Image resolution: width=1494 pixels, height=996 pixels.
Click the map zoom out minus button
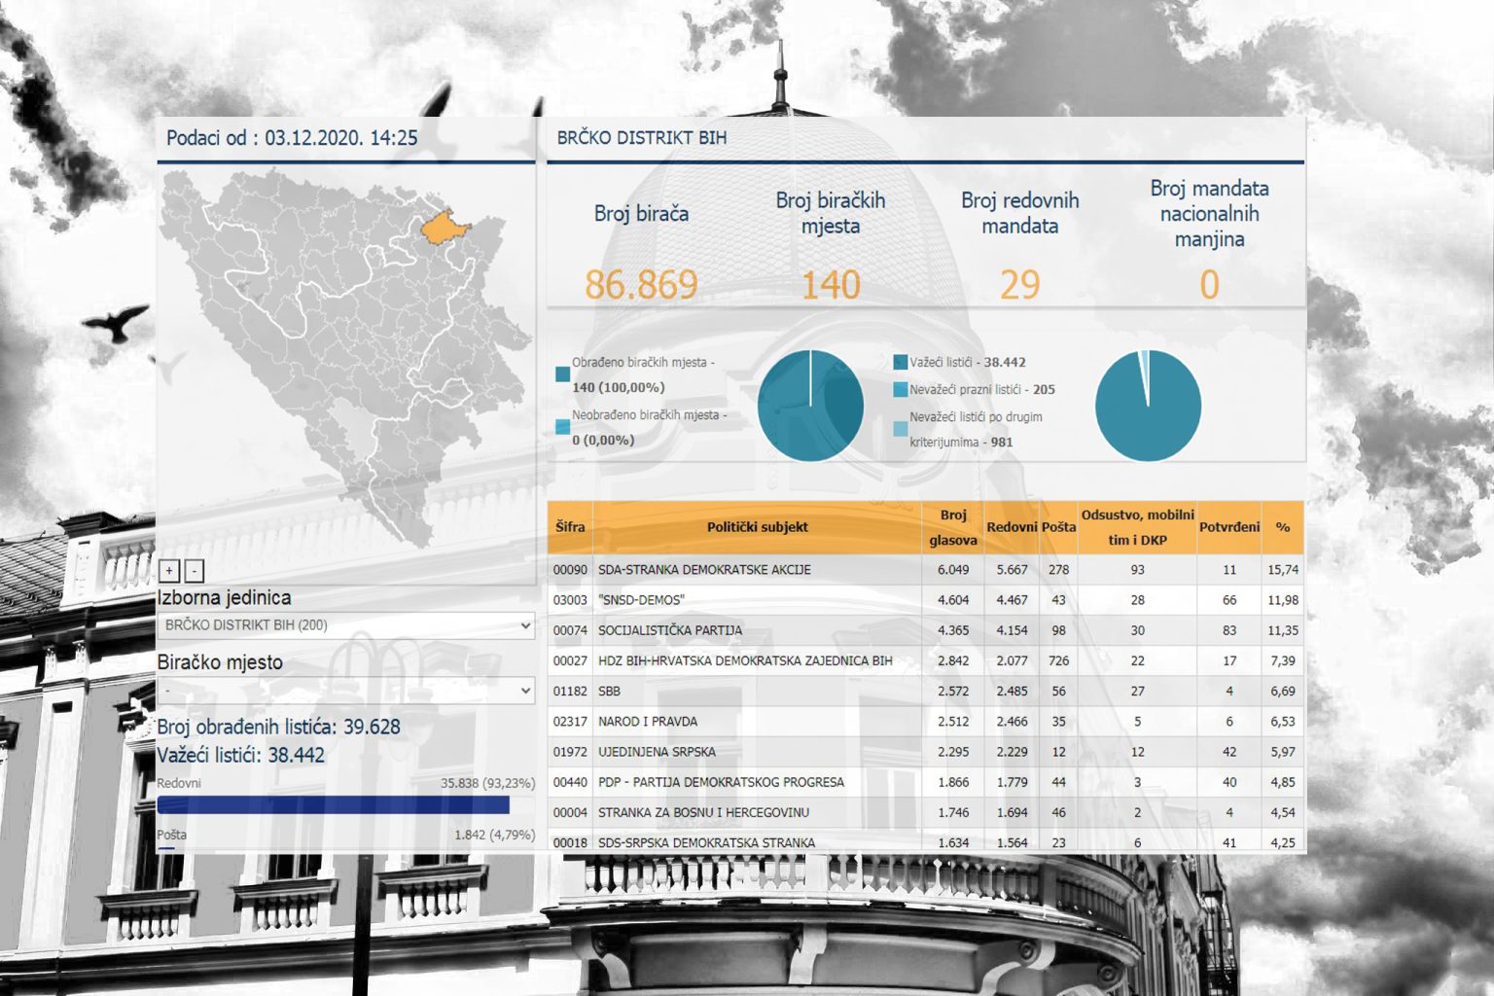tap(194, 571)
